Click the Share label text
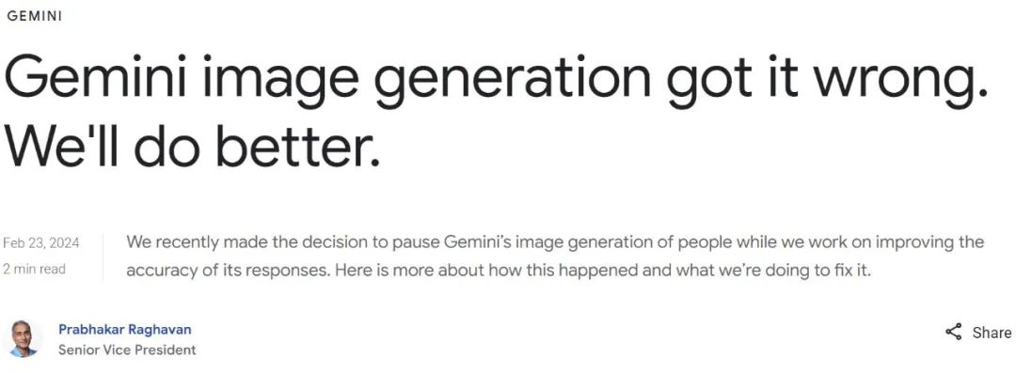Viewport: 1016px width, 373px height. 992,333
